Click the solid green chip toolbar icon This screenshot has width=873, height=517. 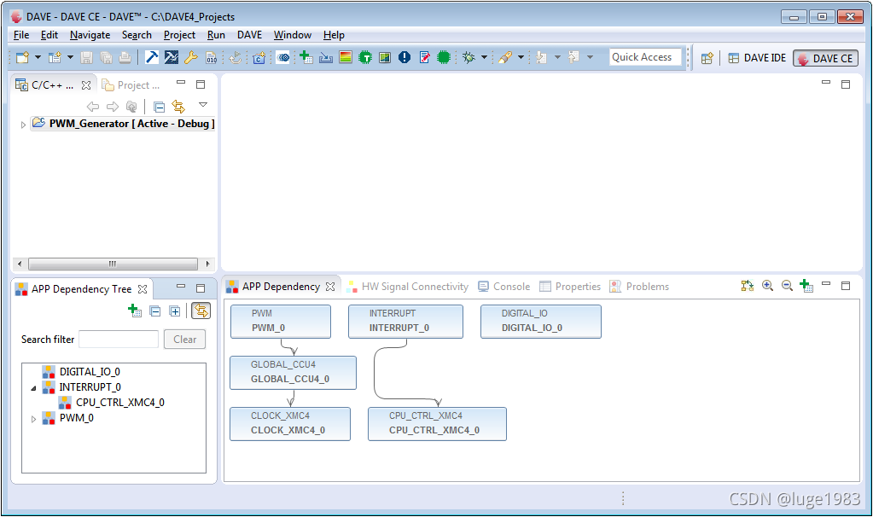tap(444, 57)
